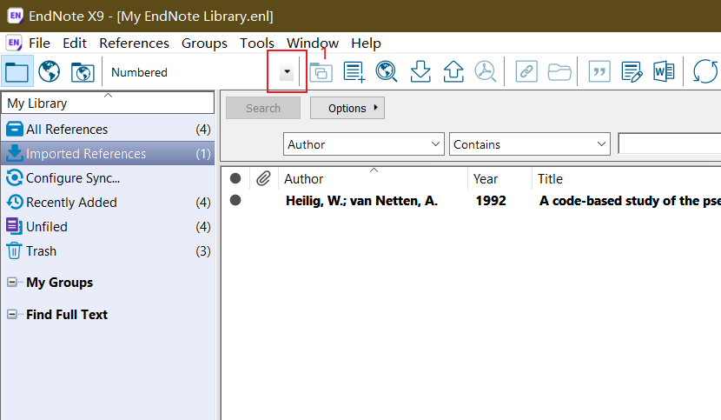
Task: Click the EndNote icon in menu bar
Action: (14, 43)
